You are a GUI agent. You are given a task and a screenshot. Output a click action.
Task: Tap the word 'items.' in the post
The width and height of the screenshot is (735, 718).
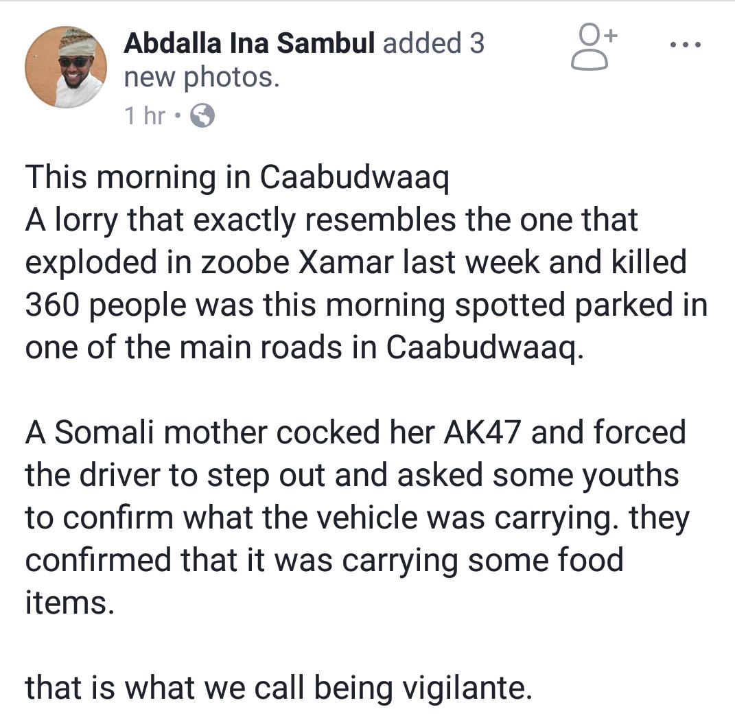point(70,603)
